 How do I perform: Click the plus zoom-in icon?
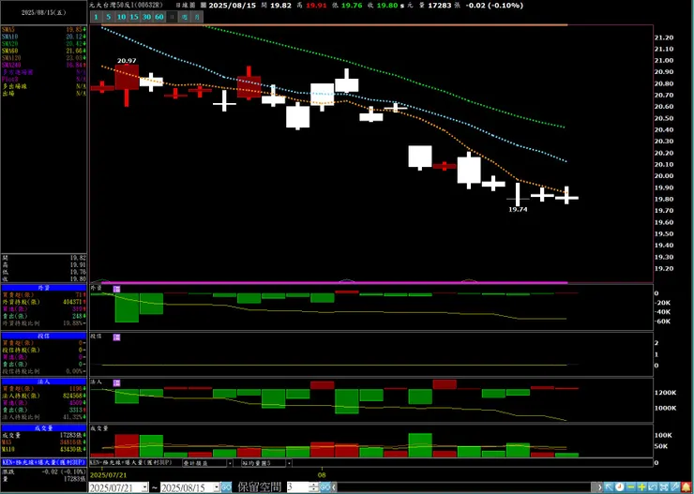641,487
